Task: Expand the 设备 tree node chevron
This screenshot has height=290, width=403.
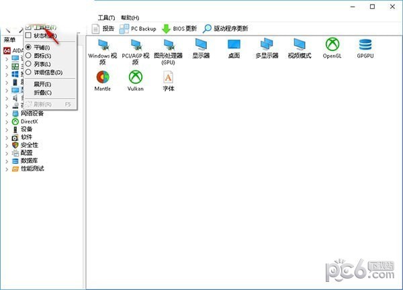Action: tap(7, 130)
